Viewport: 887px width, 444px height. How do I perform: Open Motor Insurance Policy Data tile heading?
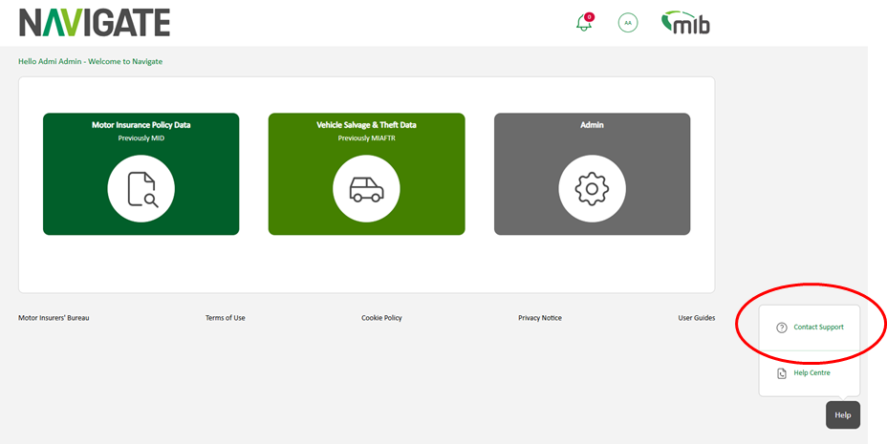[141, 125]
